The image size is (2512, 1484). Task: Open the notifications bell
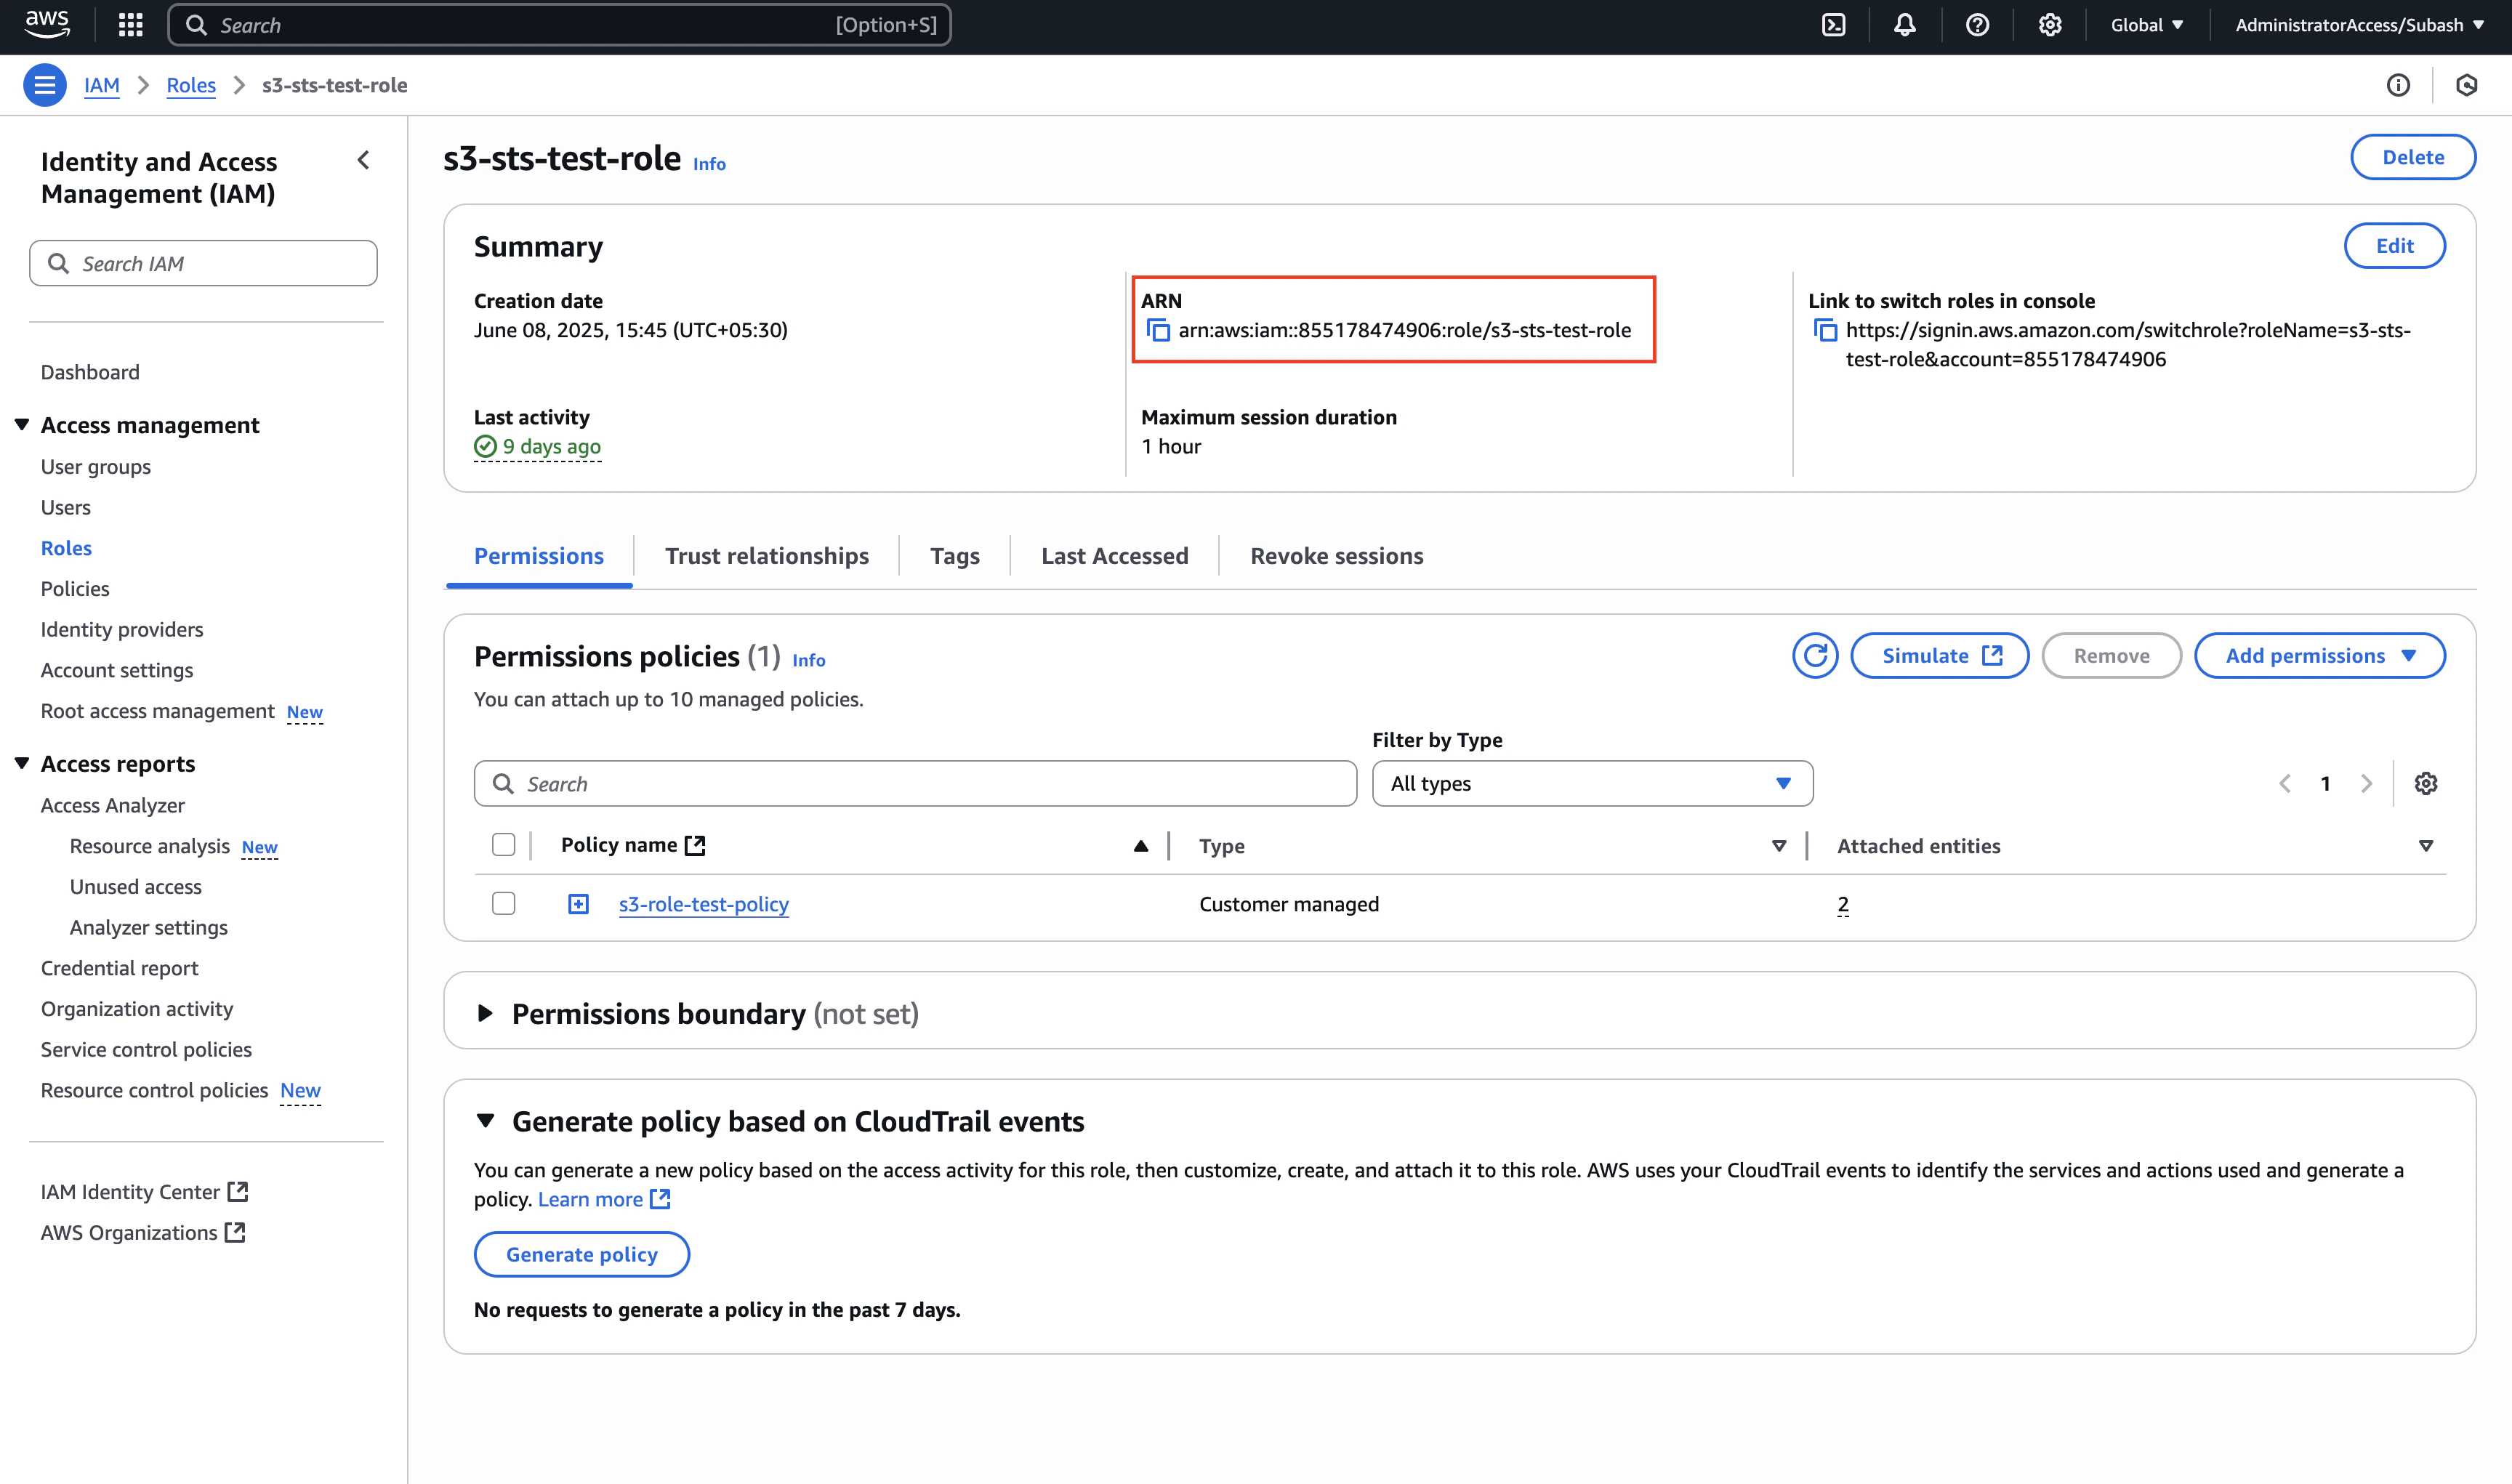pos(1905,25)
